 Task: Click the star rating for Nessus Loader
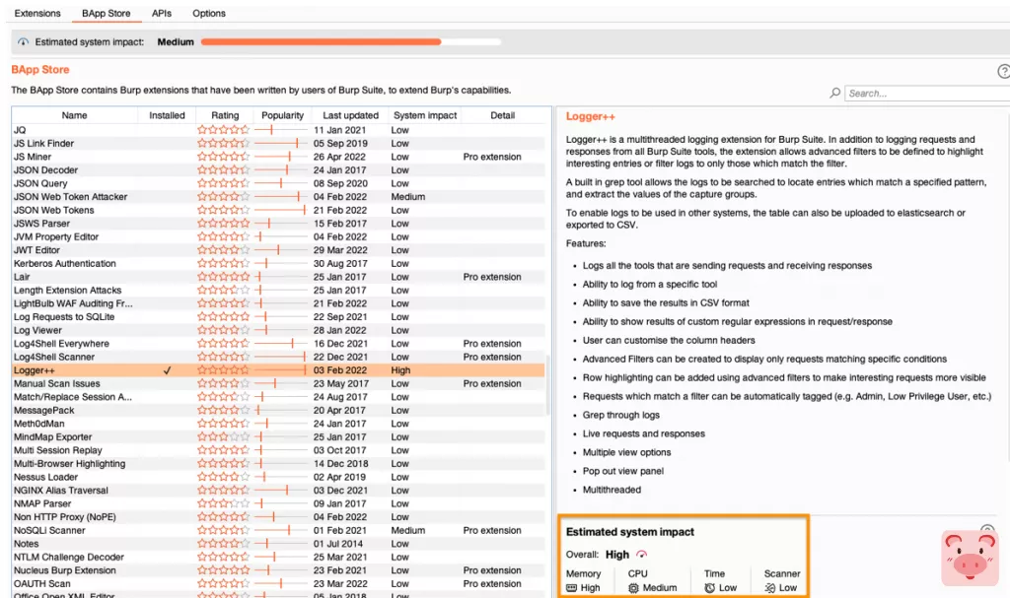point(224,477)
